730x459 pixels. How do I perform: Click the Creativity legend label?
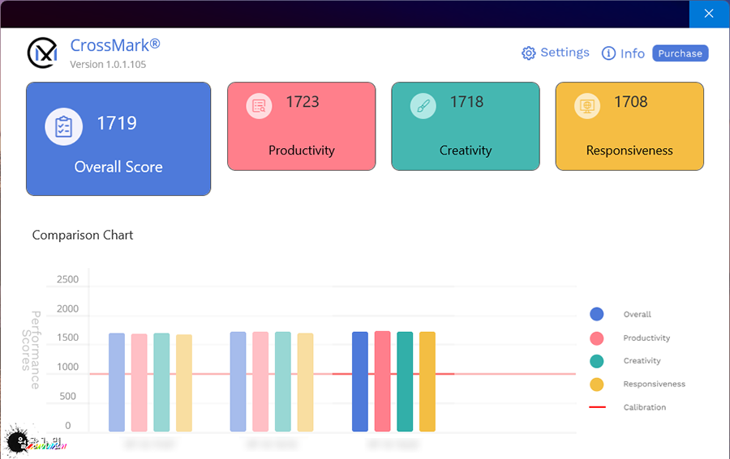pos(642,361)
